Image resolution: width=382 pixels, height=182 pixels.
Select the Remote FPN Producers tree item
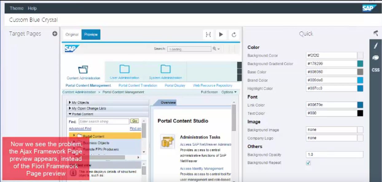[101, 149]
